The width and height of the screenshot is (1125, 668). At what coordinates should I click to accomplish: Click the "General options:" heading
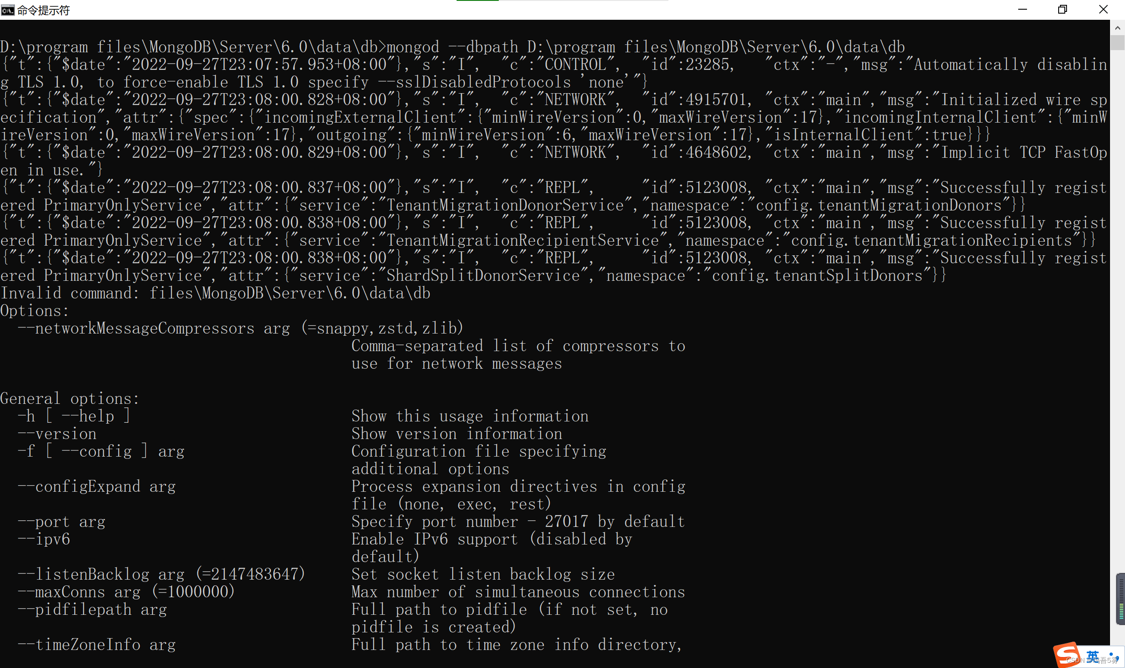click(70, 398)
